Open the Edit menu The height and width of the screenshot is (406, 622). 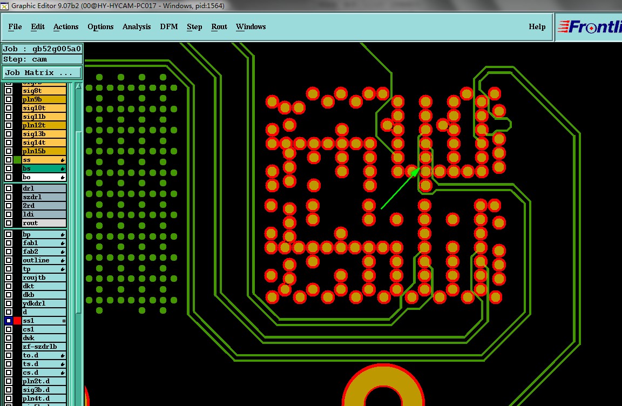point(38,26)
